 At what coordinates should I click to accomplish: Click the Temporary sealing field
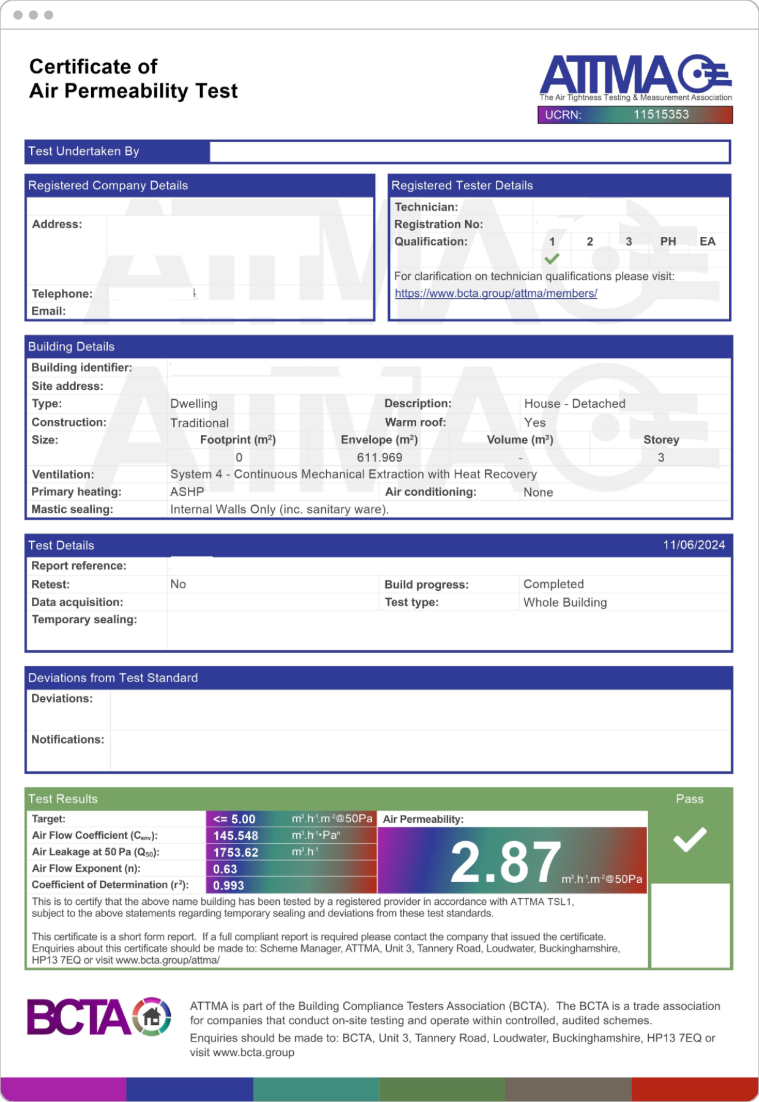449,630
